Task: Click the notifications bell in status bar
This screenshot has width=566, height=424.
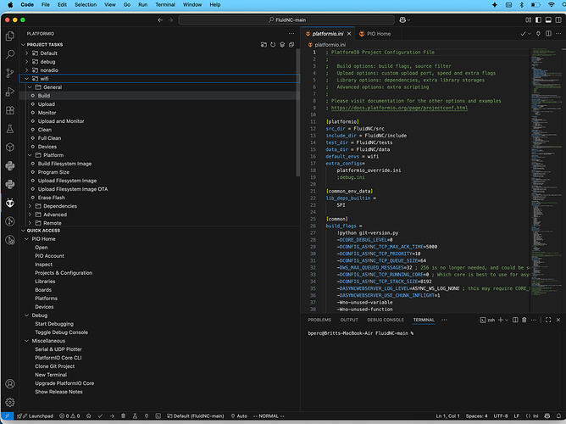Action: pyautogui.click(x=558, y=416)
